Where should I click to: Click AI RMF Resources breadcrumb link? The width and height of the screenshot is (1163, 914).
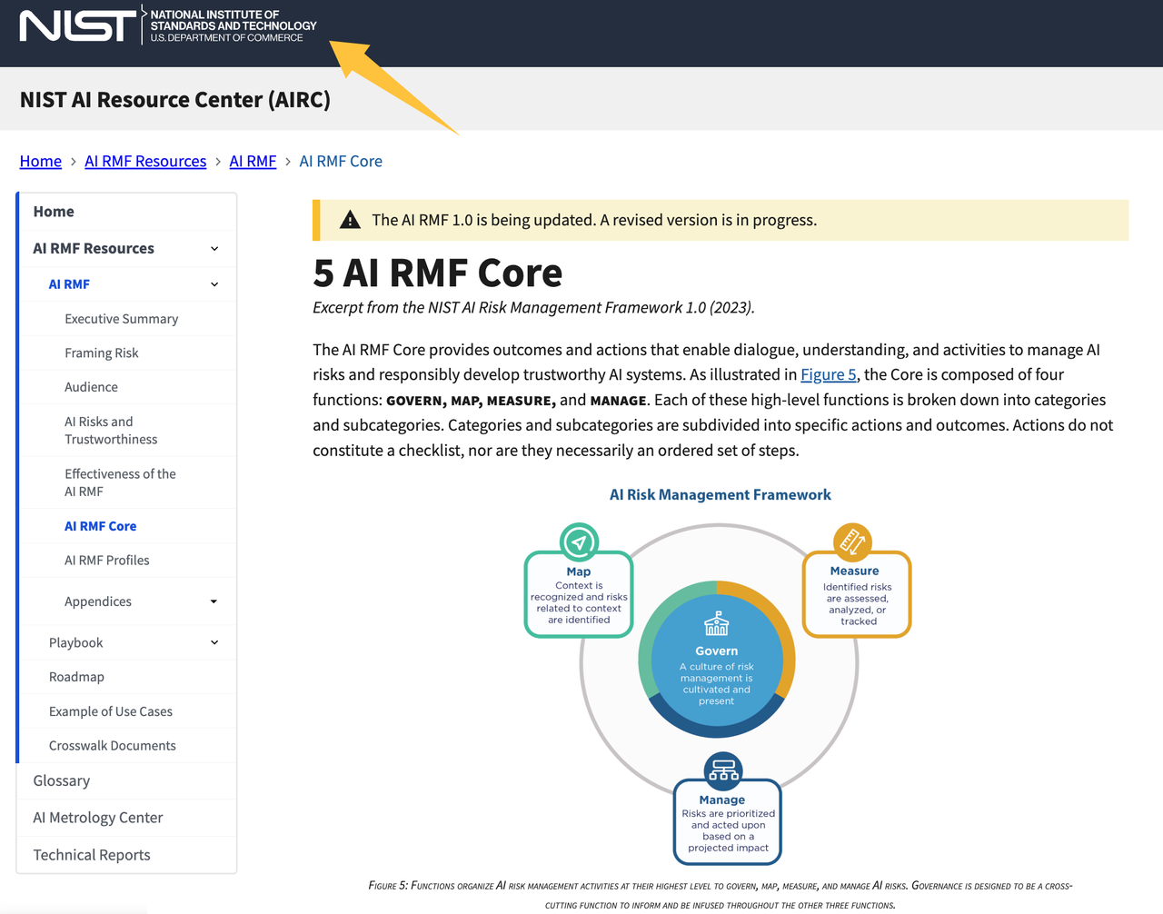coord(145,161)
